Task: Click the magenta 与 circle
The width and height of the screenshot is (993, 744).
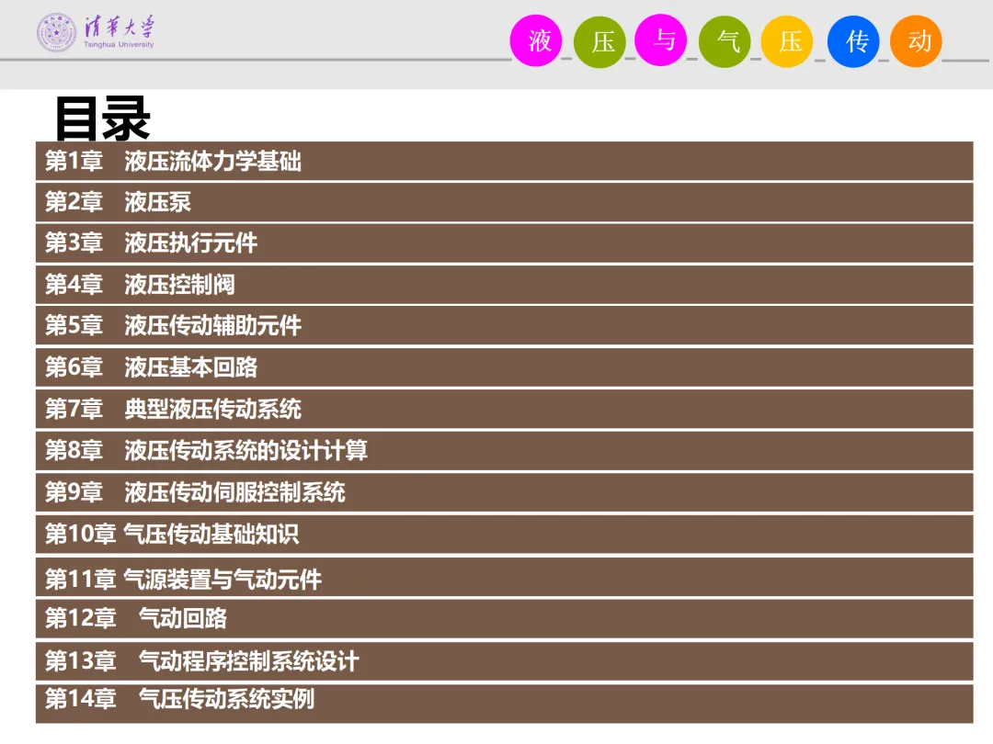Action: [x=660, y=41]
